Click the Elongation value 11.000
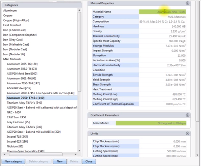 pos(182,56)
